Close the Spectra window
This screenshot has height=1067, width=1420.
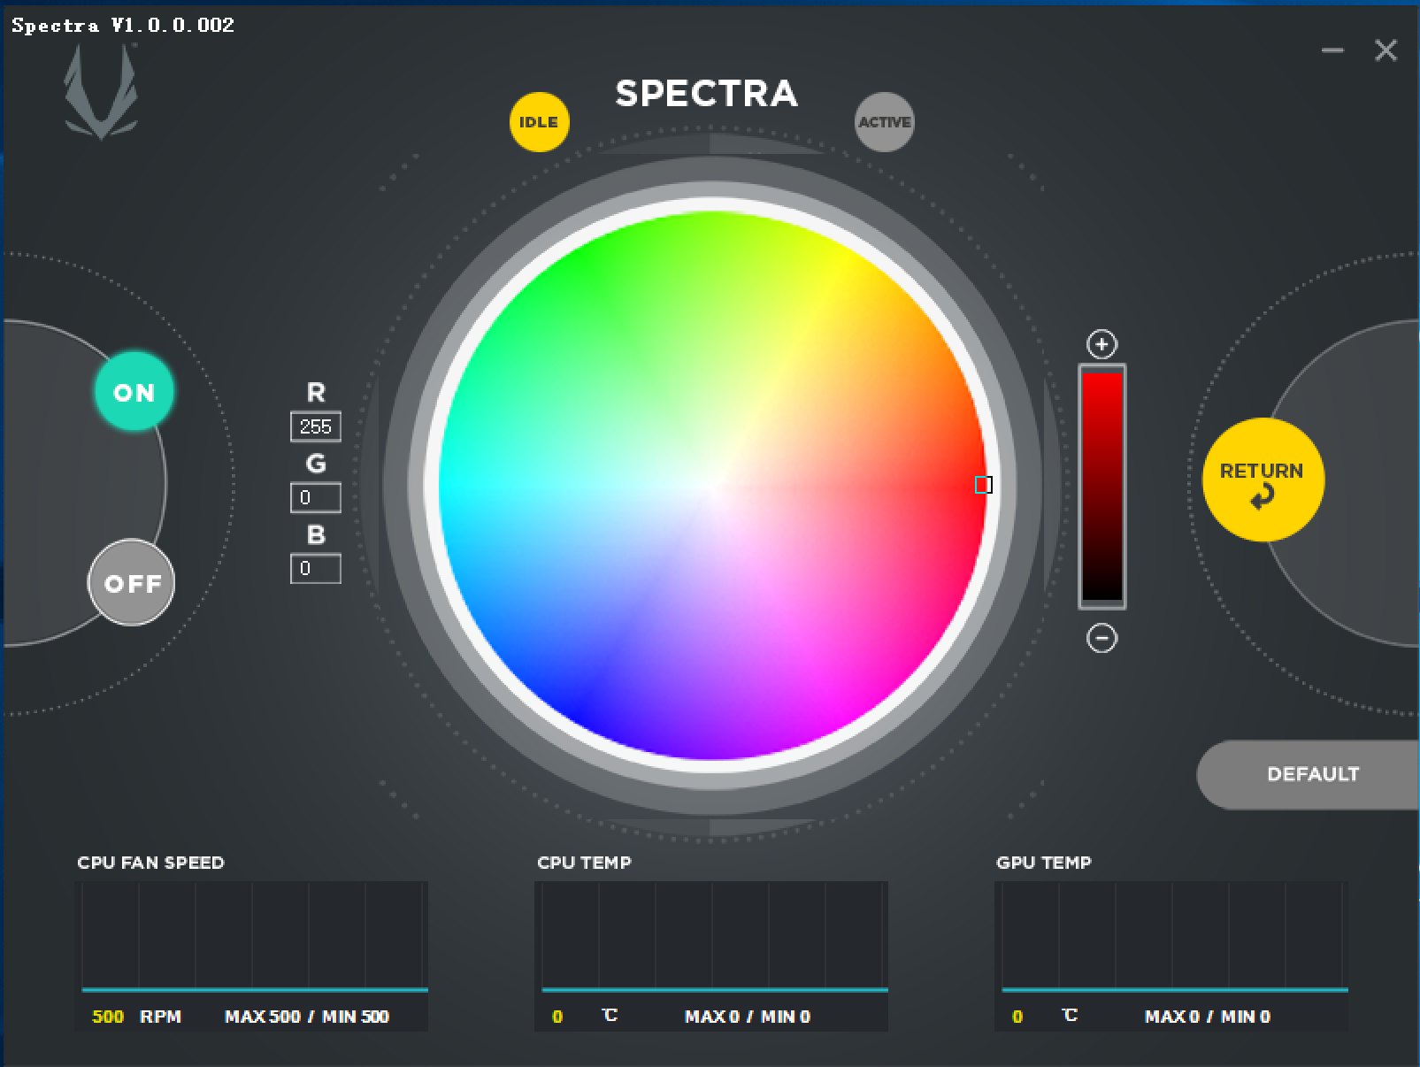click(x=1385, y=50)
